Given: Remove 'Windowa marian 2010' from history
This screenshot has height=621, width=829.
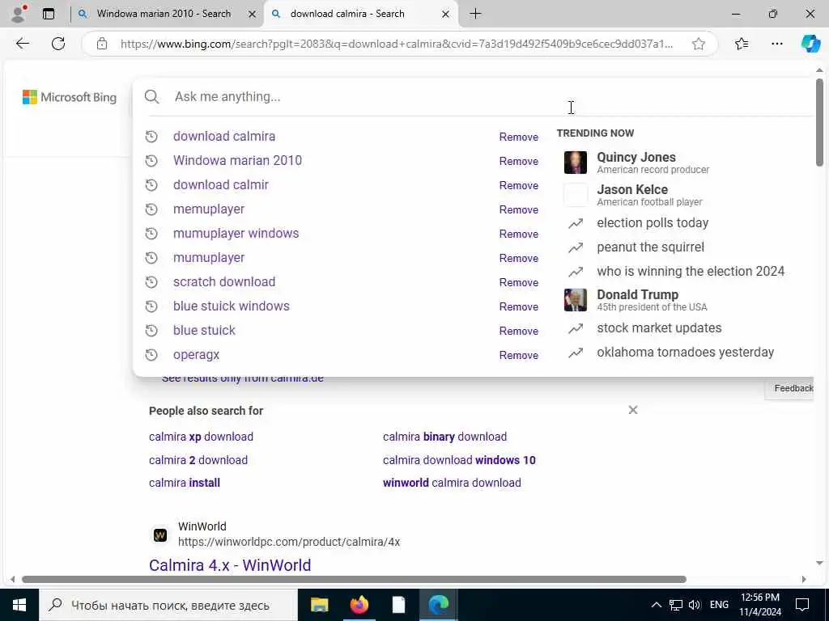Looking at the screenshot, I should 519,161.
